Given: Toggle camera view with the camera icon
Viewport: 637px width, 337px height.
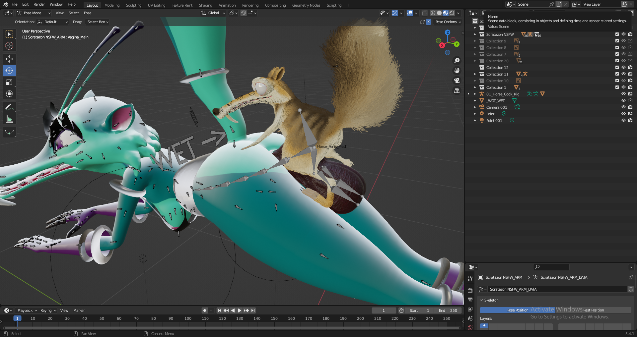Looking at the screenshot, I should 457,81.
